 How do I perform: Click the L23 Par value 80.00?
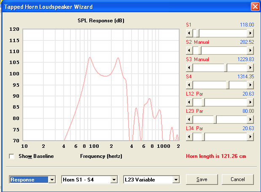[248, 111]
